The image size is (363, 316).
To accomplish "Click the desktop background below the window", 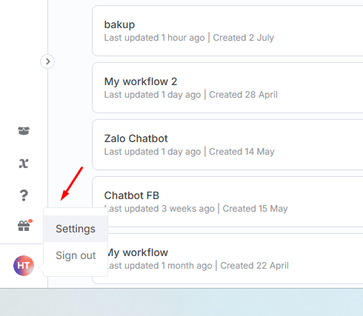I will click(181, 302).
